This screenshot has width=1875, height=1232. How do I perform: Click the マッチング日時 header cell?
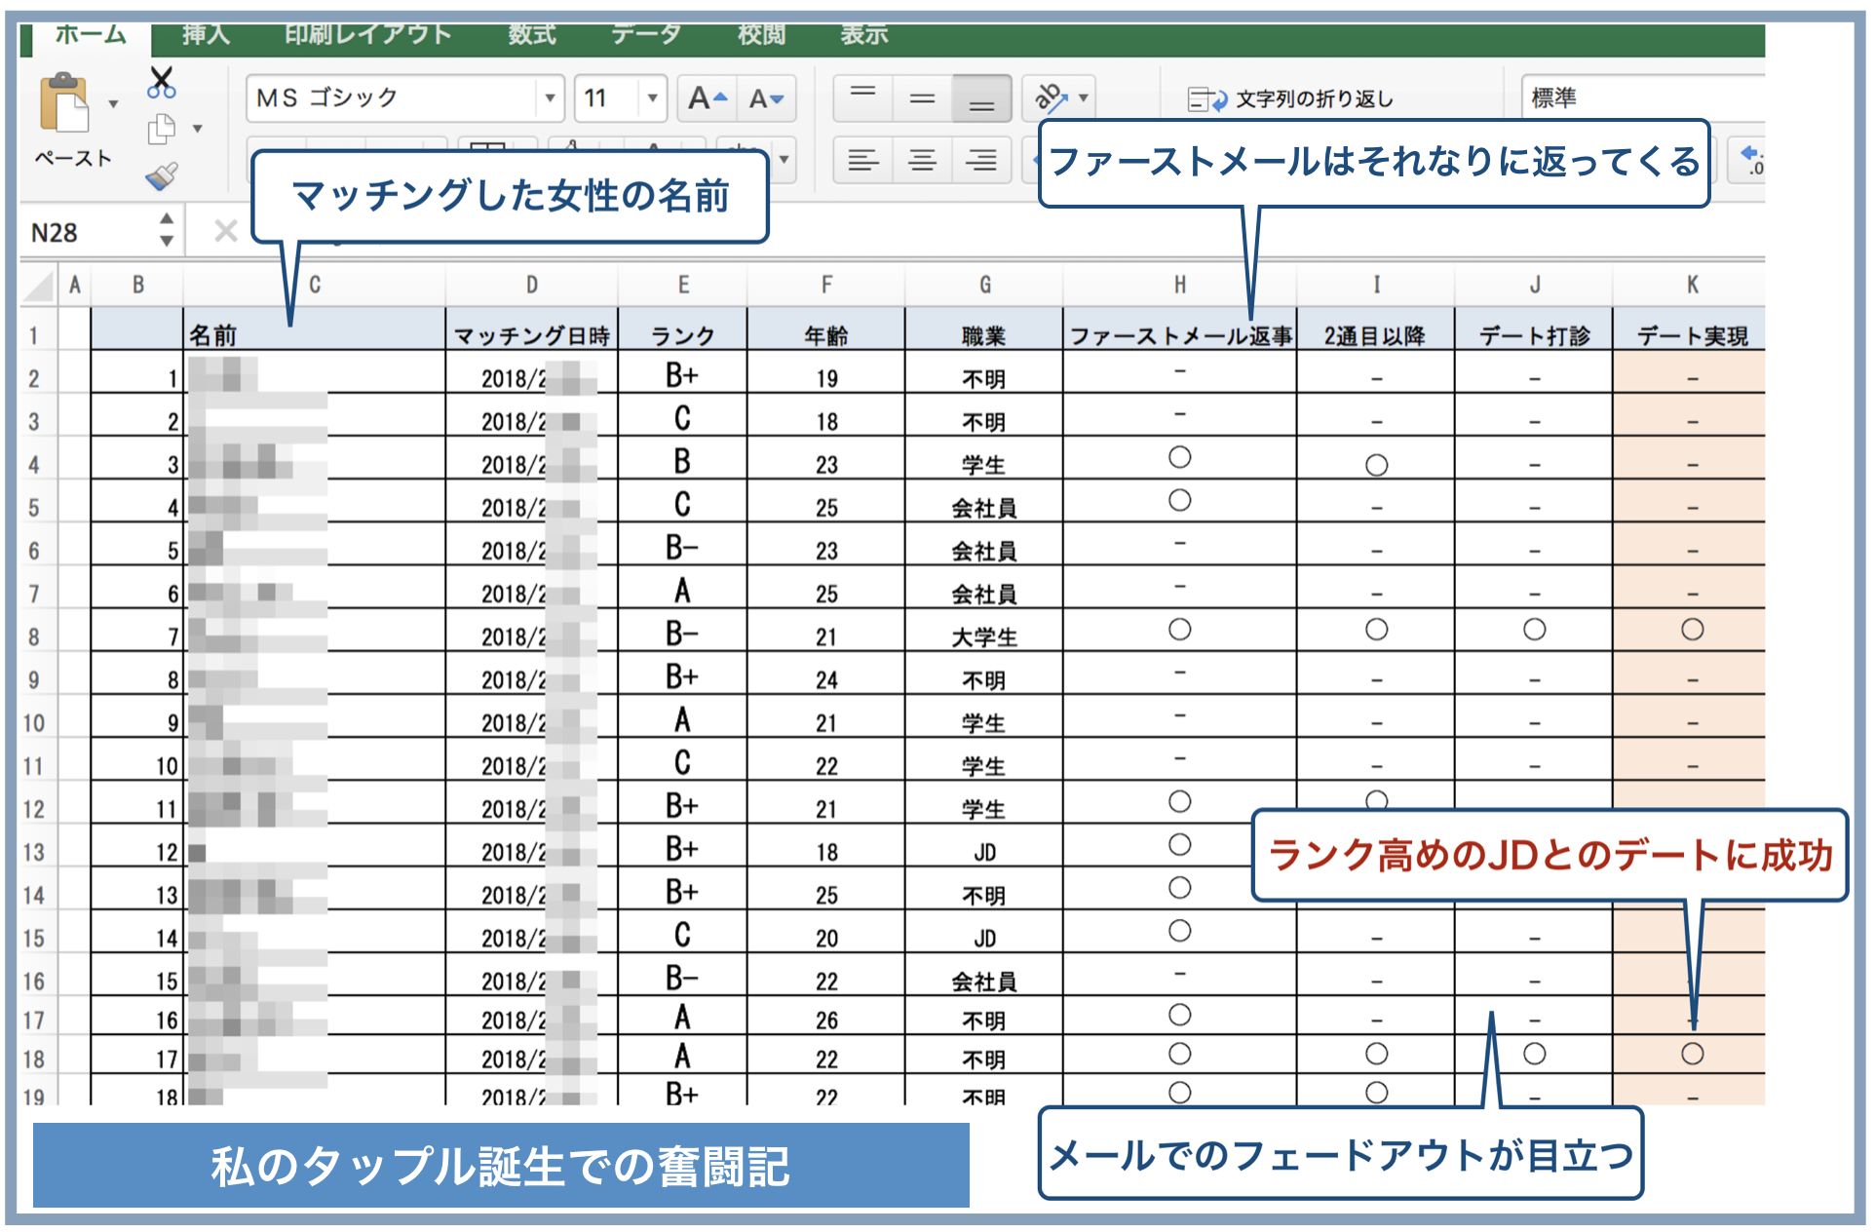point(531,331)
